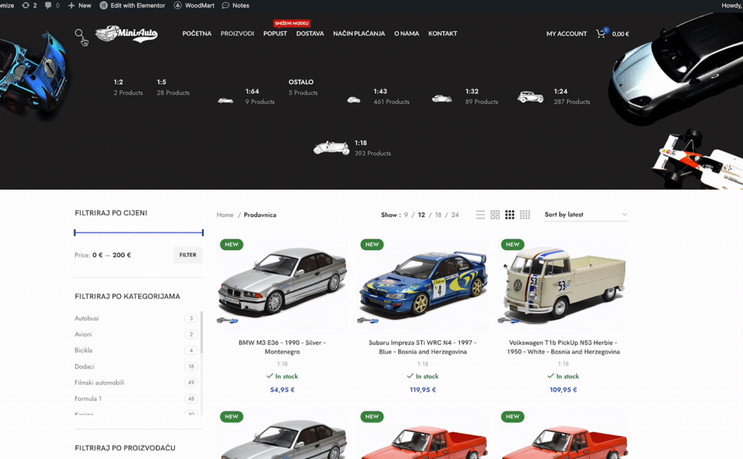Filter by Formula 1 category

88,399
